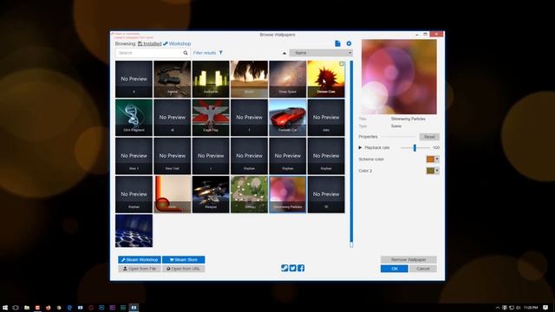555x312 pixels.
Task: Switch to the Workshop tab
Action: click(177, 43)
